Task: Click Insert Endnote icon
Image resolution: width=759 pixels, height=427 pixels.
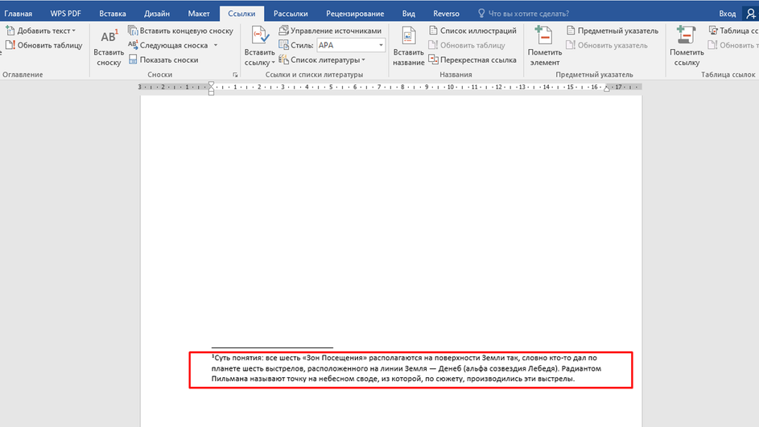Action: click(x=133, y=31)
